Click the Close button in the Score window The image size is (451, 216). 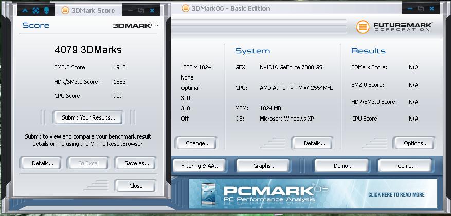tap(135, 186)
